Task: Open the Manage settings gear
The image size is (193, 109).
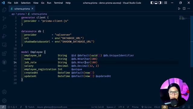Action: [x=4, y=101]
